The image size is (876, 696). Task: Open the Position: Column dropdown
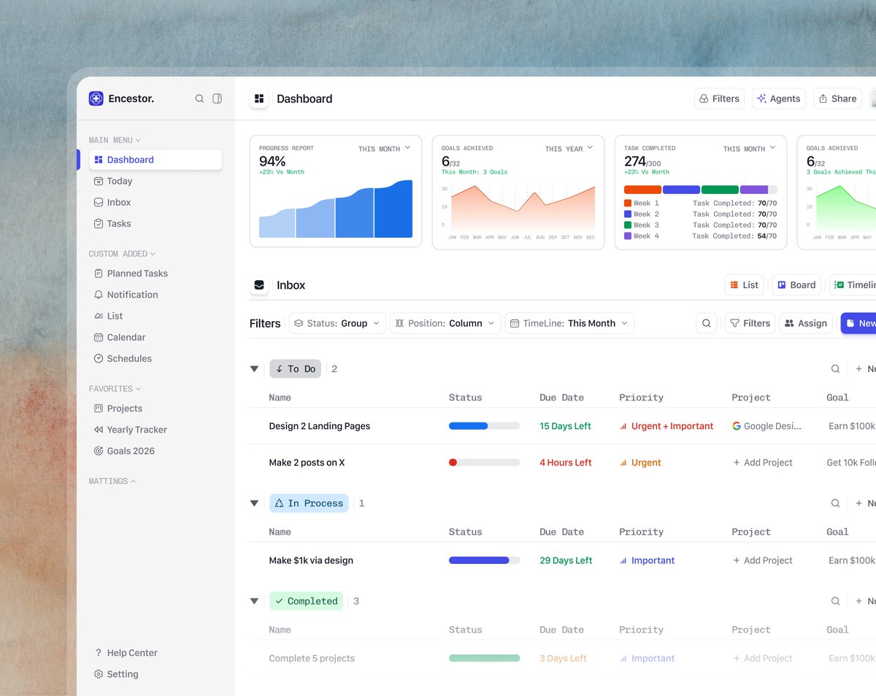point(445,323)
